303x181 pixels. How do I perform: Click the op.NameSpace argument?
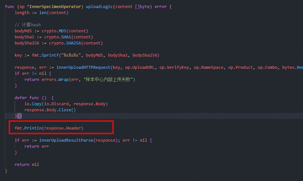(x=209, y=67)
